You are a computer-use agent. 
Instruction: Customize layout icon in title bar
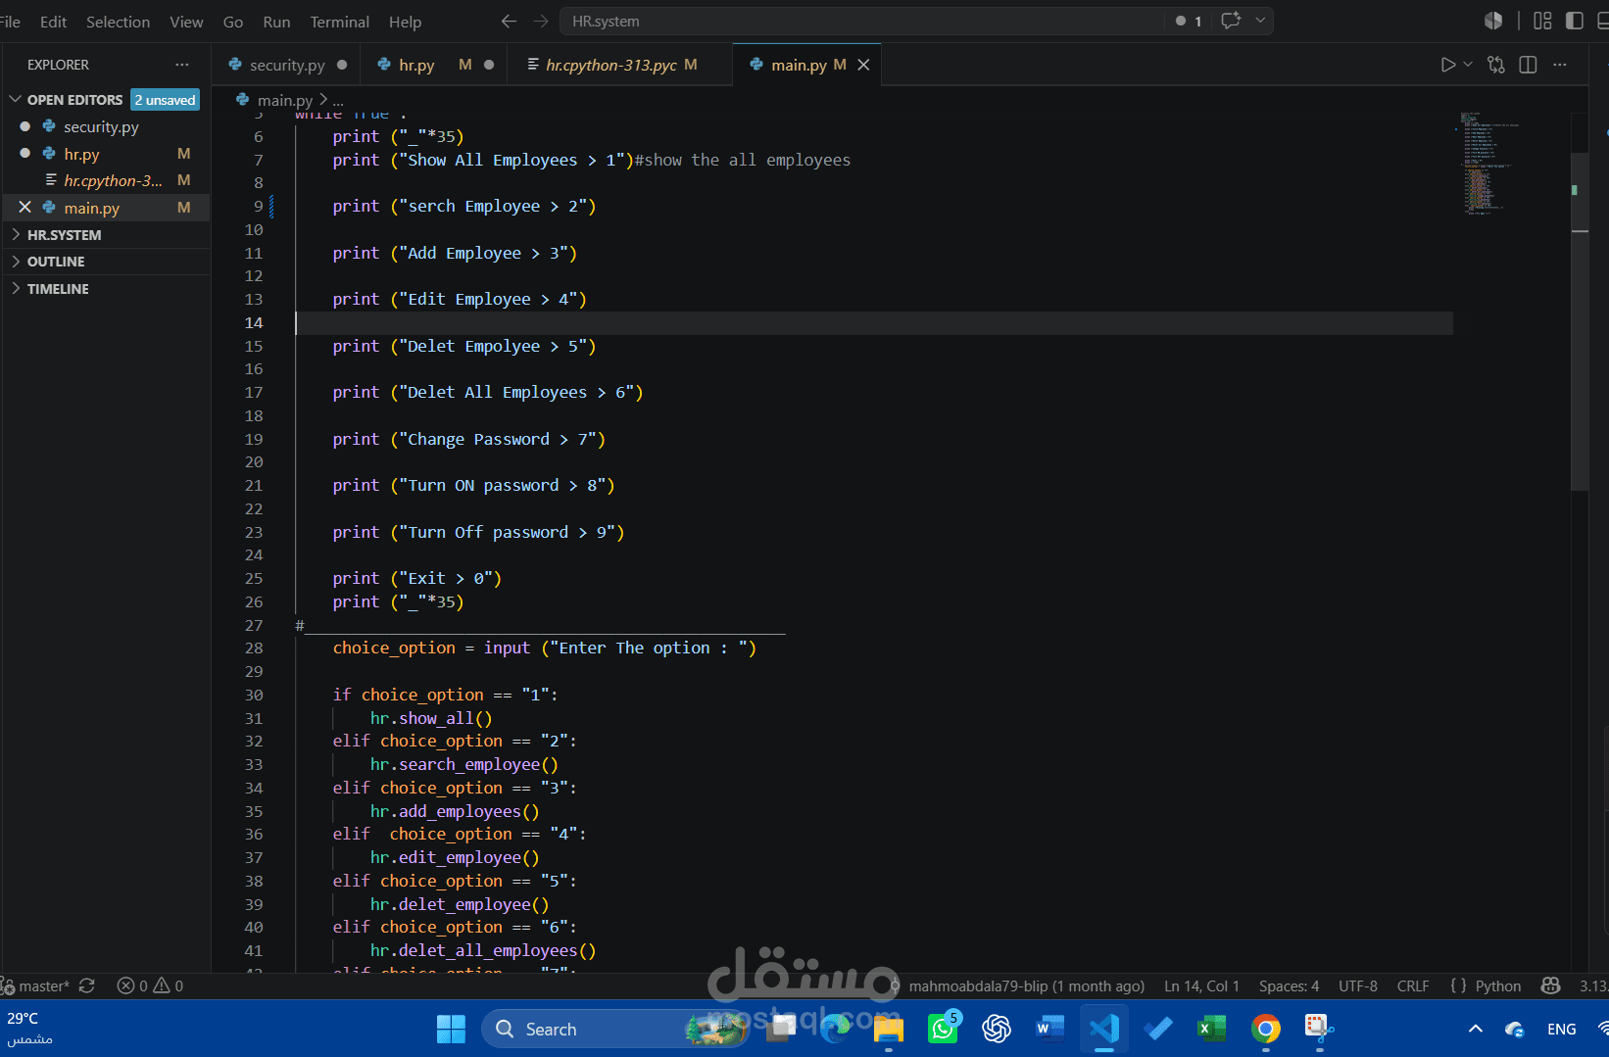(1542, 21)
